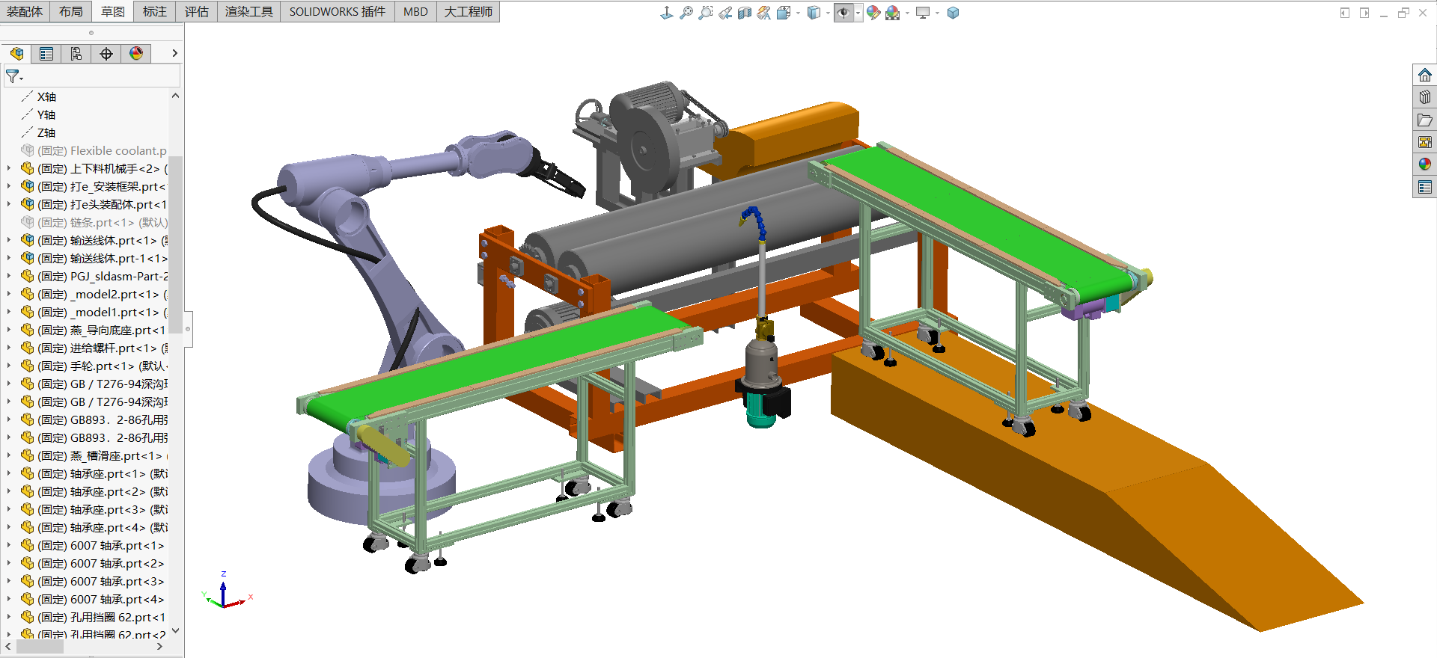
Task: Open the 大工程师 tab
Action: pos(469,11)
